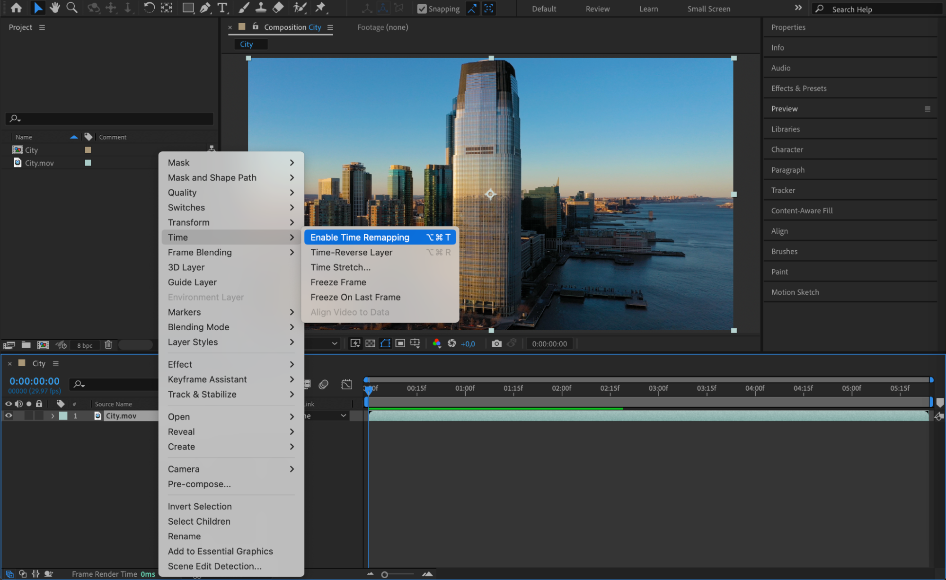Open the Composition City panel menu
Screen dimensions: 946x580
click(330, 27)
